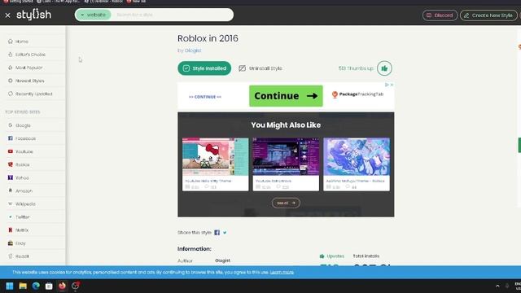Open the Youtube Retrowave theme thumbnail
Image resolution: width=521 pixels, height=293 pixels.
(286, 156)
